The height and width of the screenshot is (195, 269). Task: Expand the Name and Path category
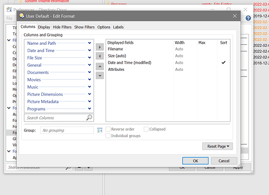(x=90, y=43)
